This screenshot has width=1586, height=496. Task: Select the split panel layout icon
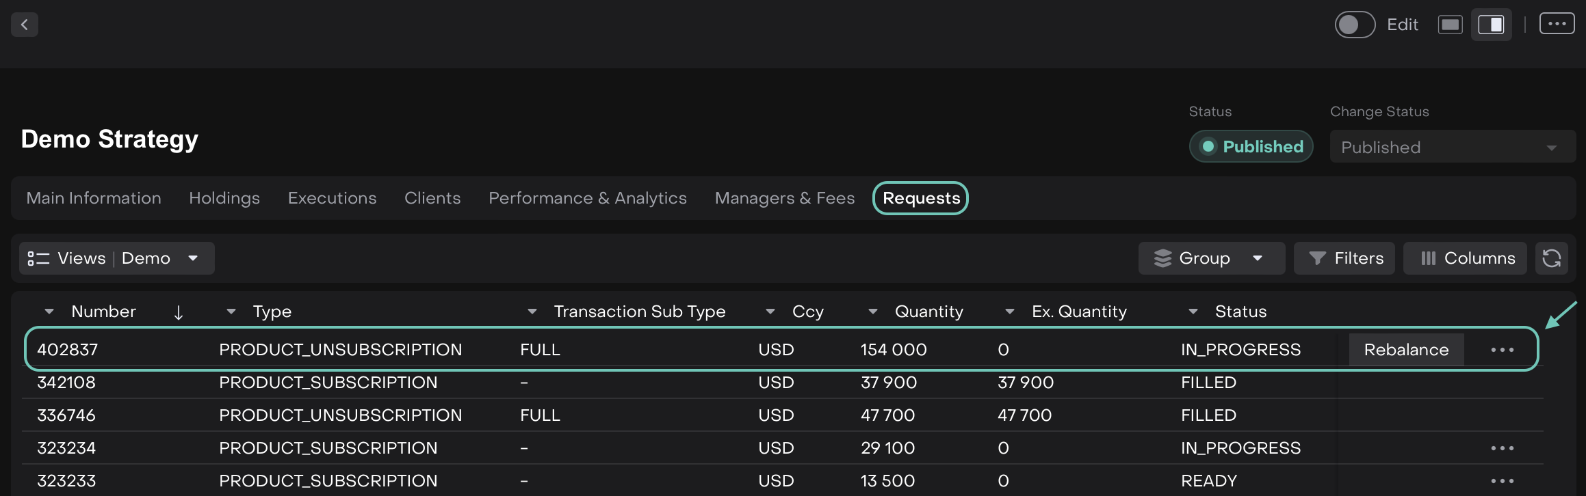tap(1491, 25)
